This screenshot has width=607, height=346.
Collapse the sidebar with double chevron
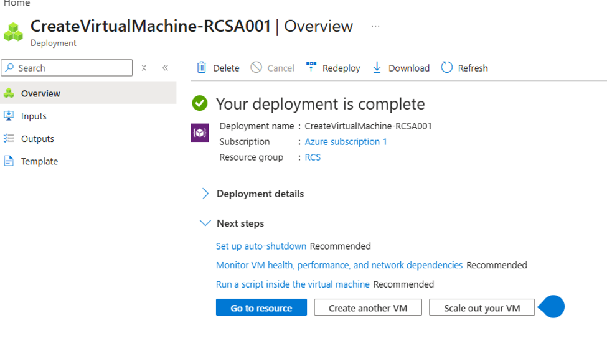tap(166, 68)
